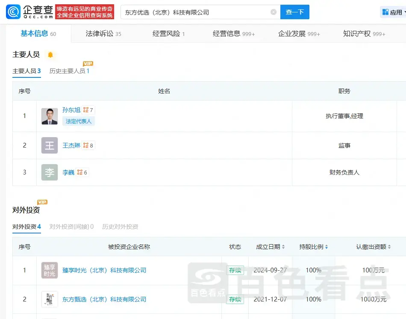
Task: Click the Qcc.com logo icon
Action: tap(12, 12)
